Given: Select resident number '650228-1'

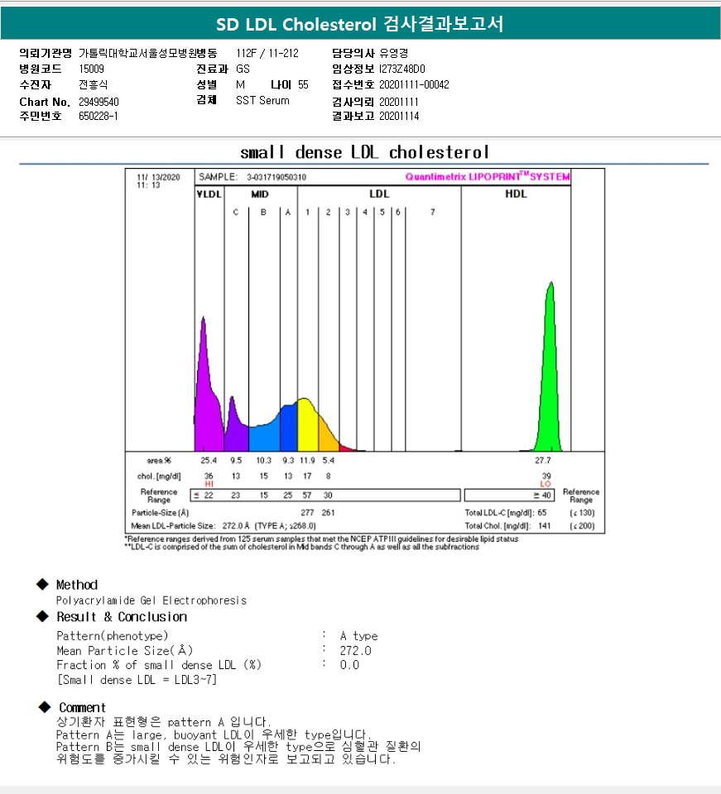Looking at the screenshot, I should click(x=99, y=116).
